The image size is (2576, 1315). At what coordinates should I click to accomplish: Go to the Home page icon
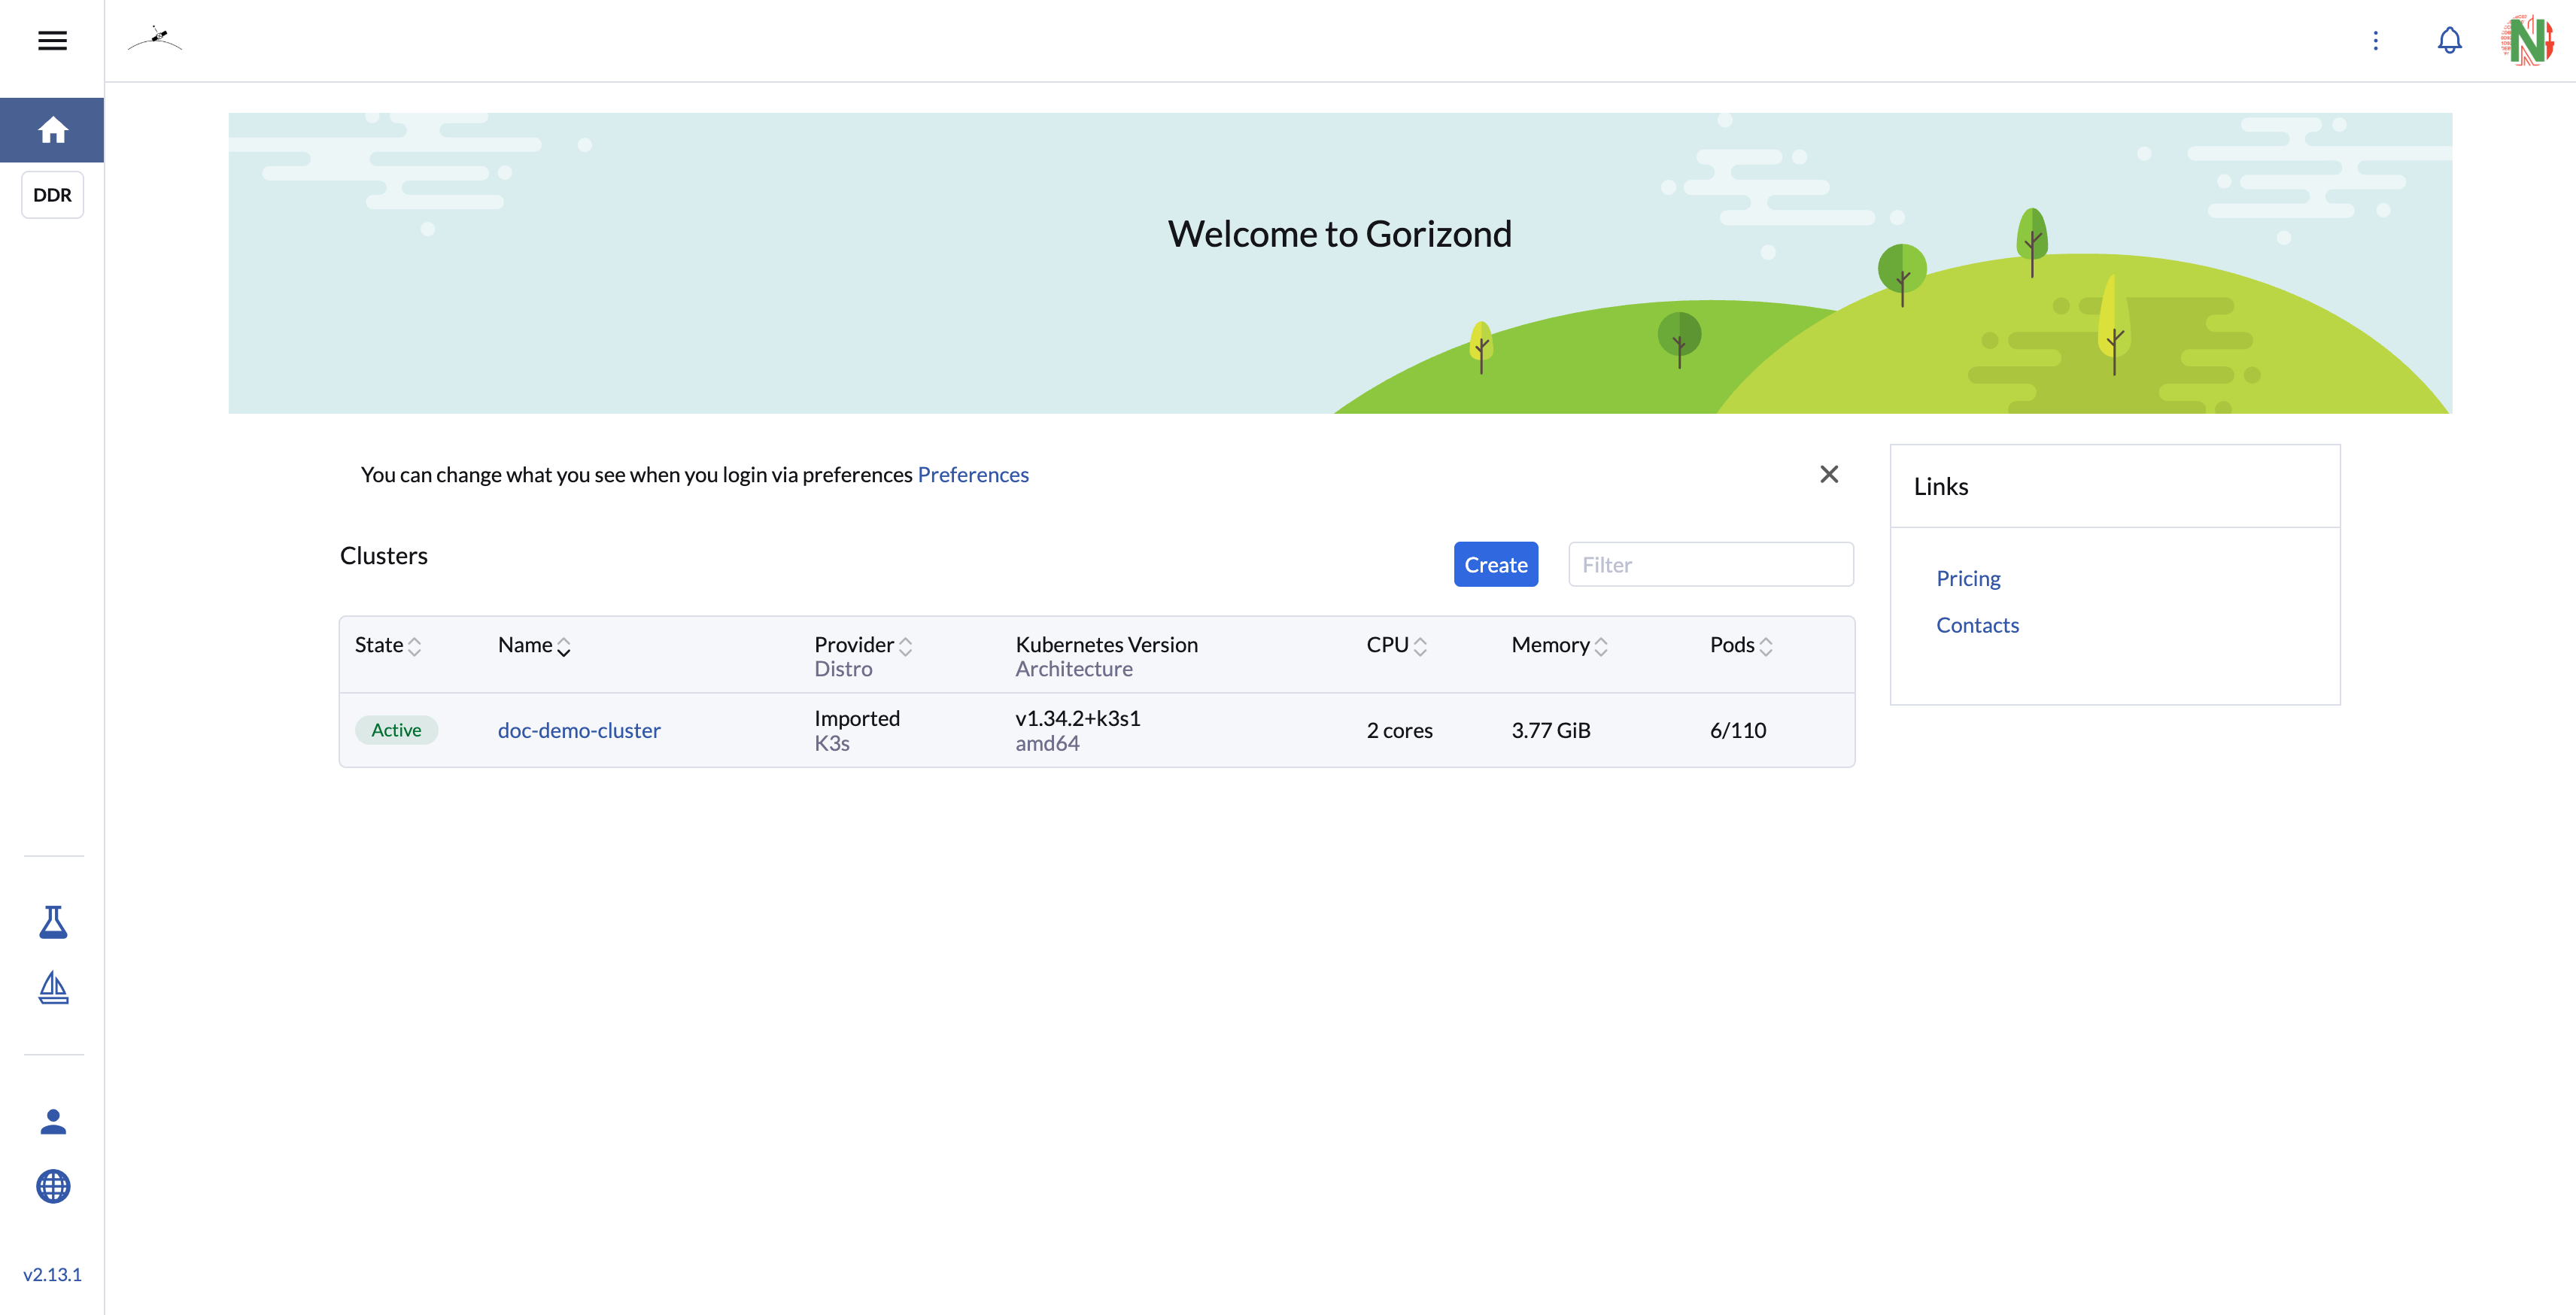pyautogui.click(x=52, y=130)
